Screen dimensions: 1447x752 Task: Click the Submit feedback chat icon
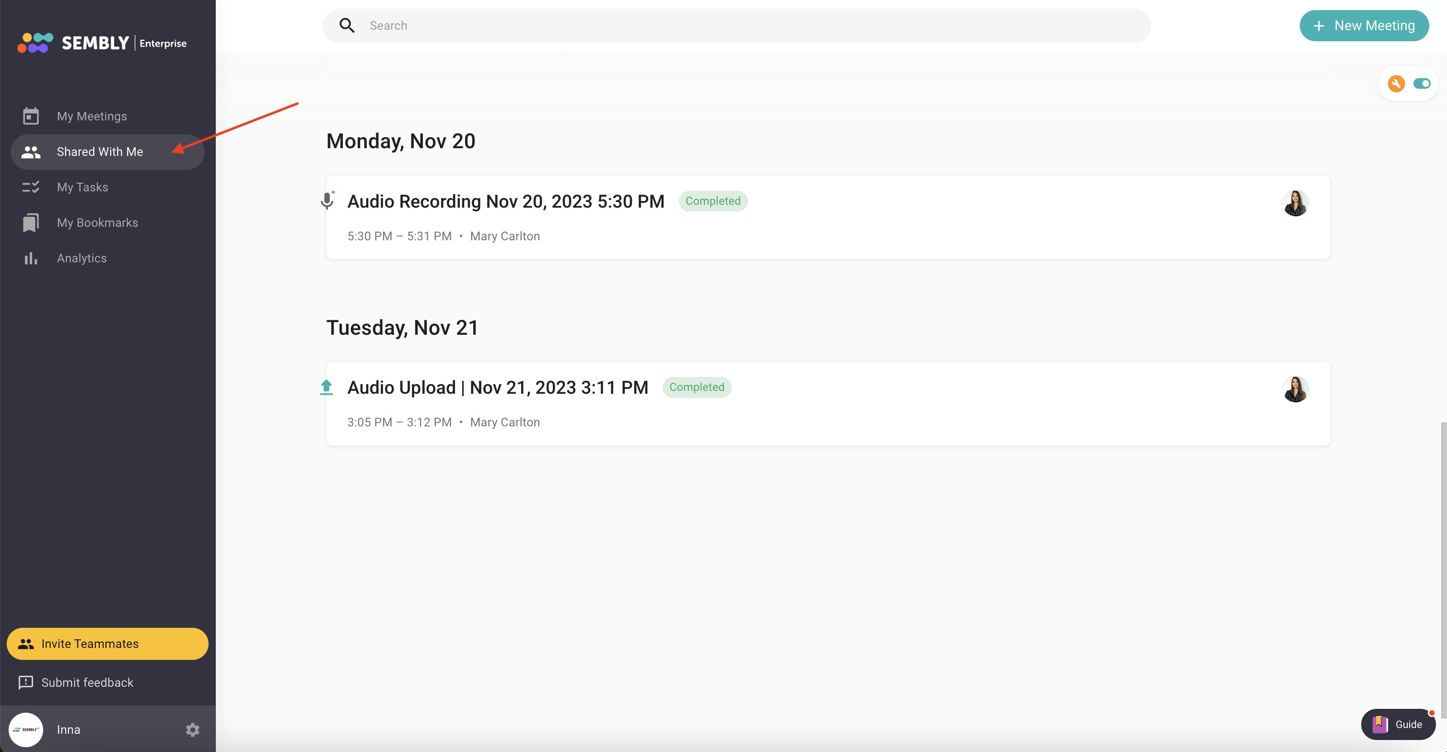coord(26,682)
